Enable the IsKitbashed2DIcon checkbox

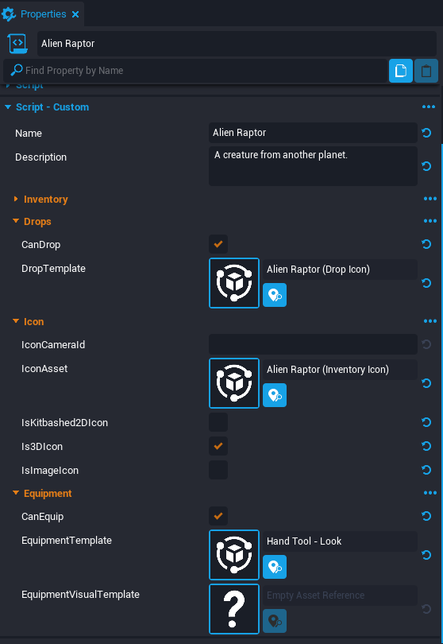218,422
